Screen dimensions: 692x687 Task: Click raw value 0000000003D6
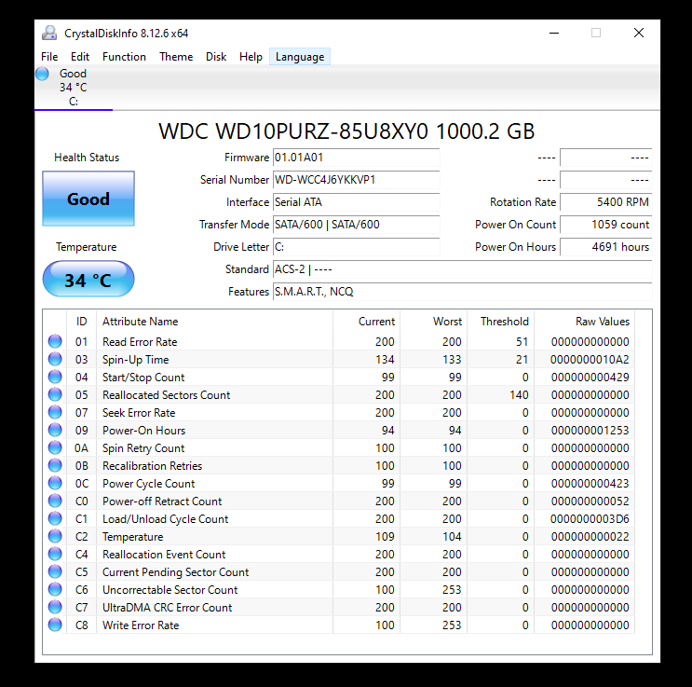(x=590, y=518)
